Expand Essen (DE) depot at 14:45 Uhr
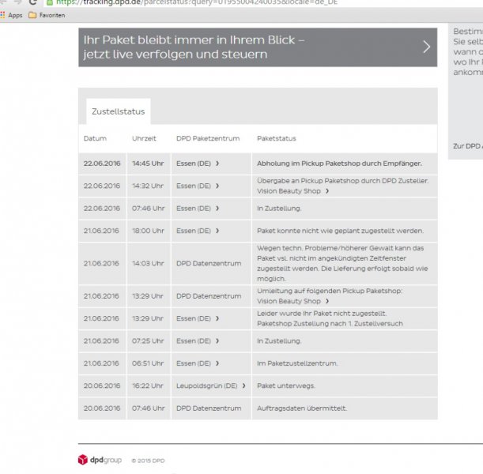483x474 pixels. [198, 164]
